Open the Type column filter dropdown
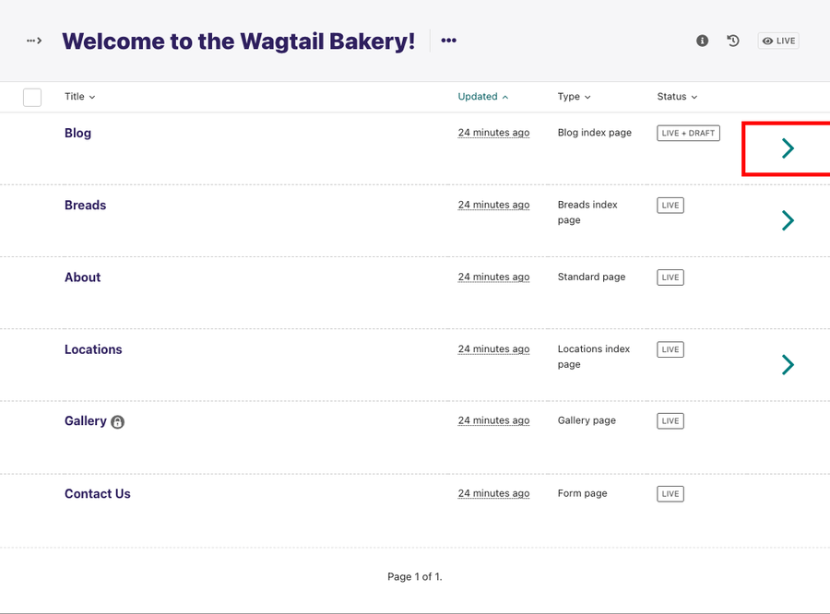This screenshot has width=830, height=614. pyautogui.click(x=574, y=97)
